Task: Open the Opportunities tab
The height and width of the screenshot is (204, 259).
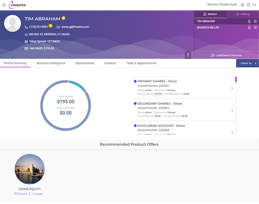Action: [x=85, y=63]
